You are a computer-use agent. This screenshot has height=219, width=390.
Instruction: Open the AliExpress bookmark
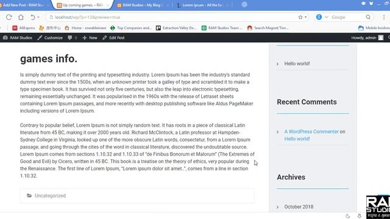pyautogui.click(x=24, y=28)
